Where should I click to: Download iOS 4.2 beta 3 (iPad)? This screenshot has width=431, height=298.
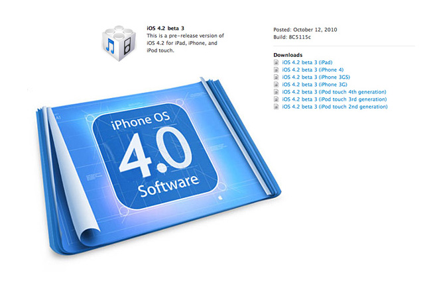(306, 62)
